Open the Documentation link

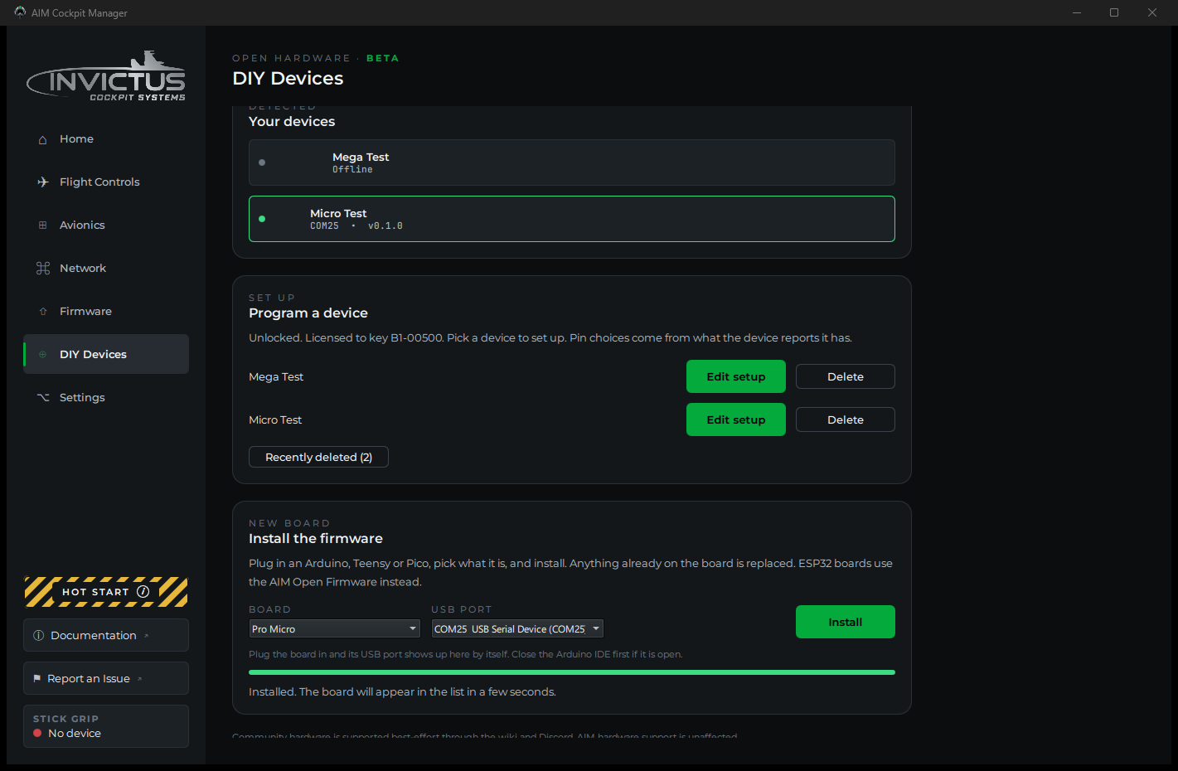pos(106,635)
